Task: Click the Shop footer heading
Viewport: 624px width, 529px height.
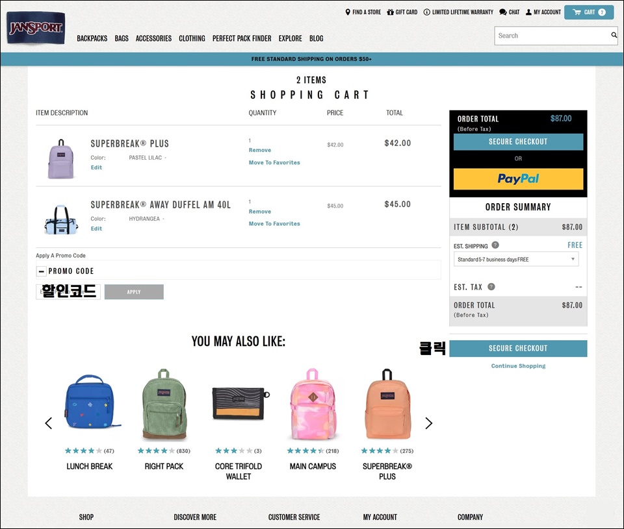Action: pyautogui.click(x=86, y=517)
